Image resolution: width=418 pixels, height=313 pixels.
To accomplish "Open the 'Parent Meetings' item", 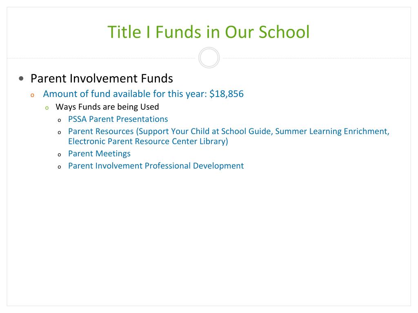I will 99,154.
